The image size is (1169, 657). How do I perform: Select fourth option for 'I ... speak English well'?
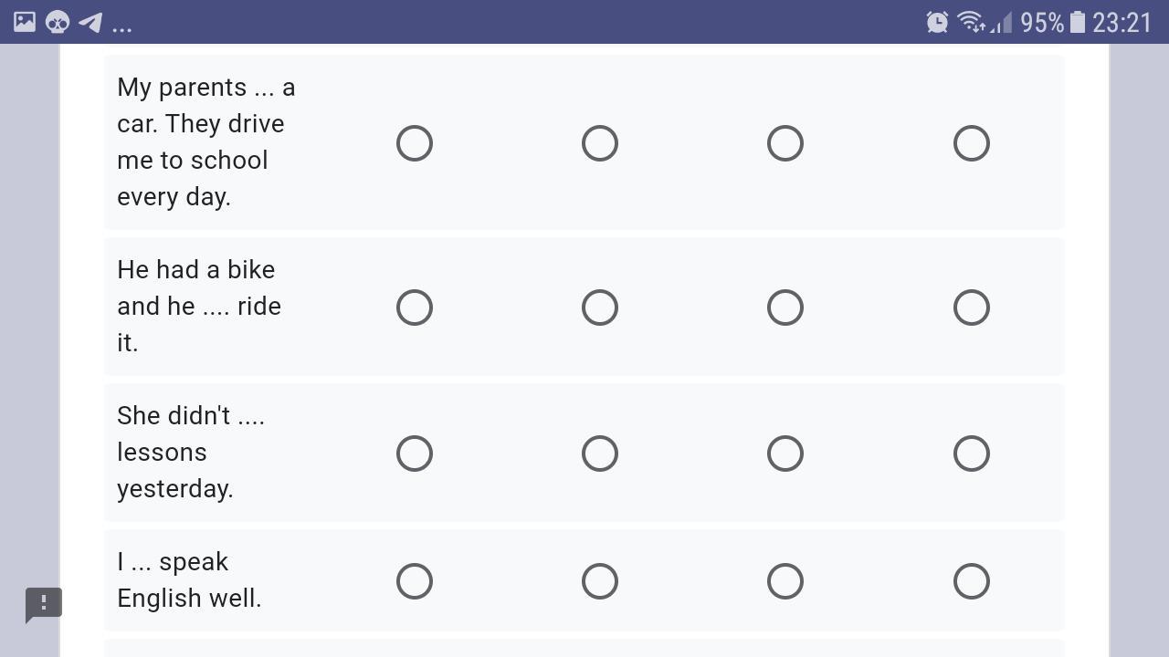(x=972, y=581)
